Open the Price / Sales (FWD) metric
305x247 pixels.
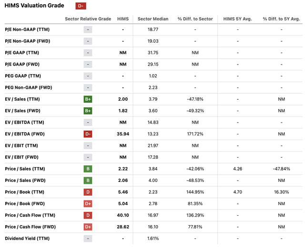[25, 180]
